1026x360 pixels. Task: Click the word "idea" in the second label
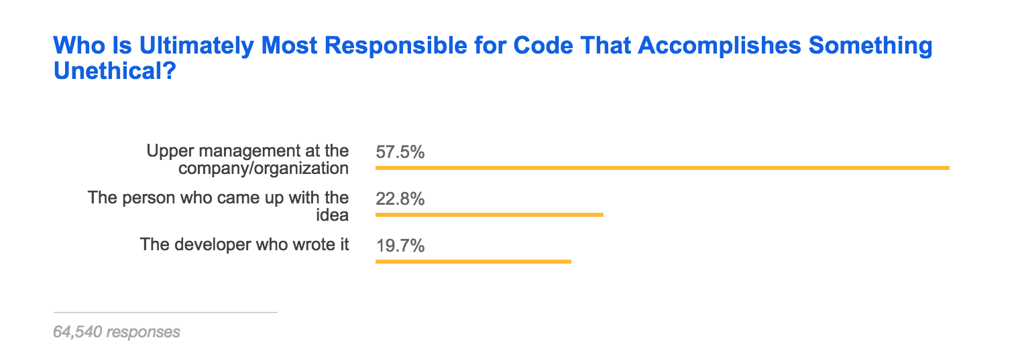[x=337, y=215]
